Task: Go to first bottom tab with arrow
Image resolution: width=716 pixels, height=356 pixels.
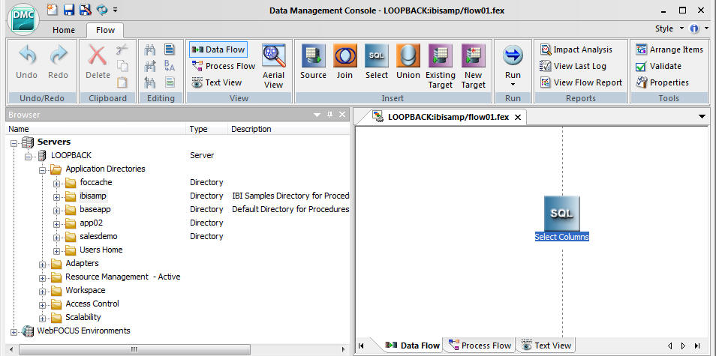Action: (x=361, y=346)
